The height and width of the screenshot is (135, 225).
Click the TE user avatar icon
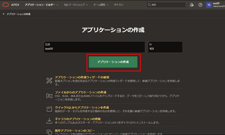click(x=209, y=5)
